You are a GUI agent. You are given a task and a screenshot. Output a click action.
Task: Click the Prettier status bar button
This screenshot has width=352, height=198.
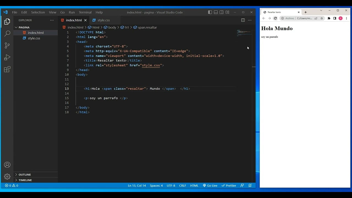(x=229, y=186)
